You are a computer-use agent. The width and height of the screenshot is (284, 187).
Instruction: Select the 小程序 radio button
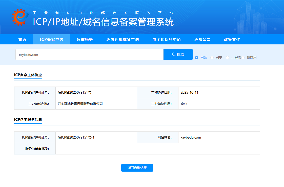[x=227, y=58]
